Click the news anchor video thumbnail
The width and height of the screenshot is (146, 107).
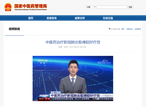click(x=73, y=78)
